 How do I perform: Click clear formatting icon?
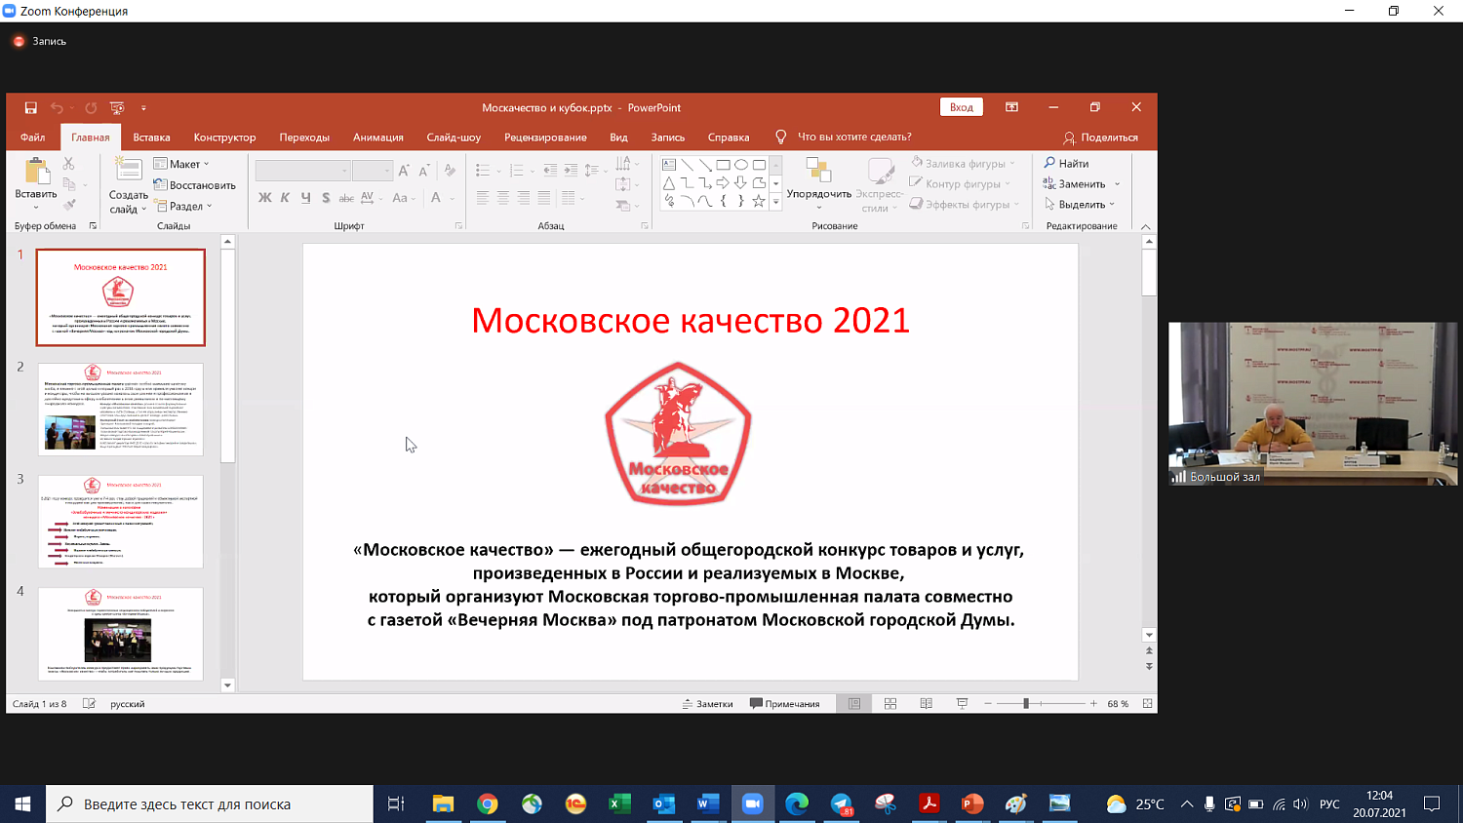coord(450,171)
